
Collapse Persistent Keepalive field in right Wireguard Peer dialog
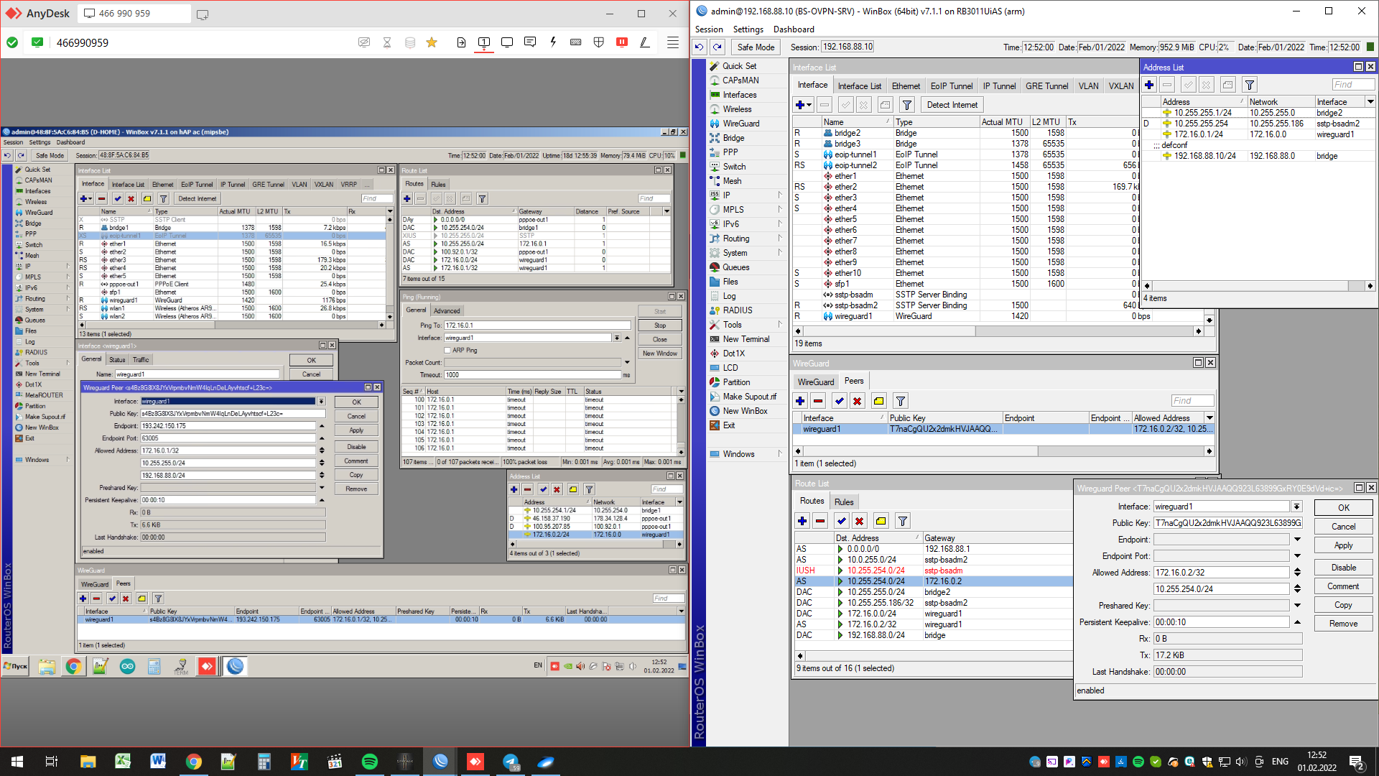tap(1298, 622)
